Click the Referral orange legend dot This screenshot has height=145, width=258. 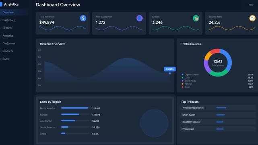click(x=182, y=84)
